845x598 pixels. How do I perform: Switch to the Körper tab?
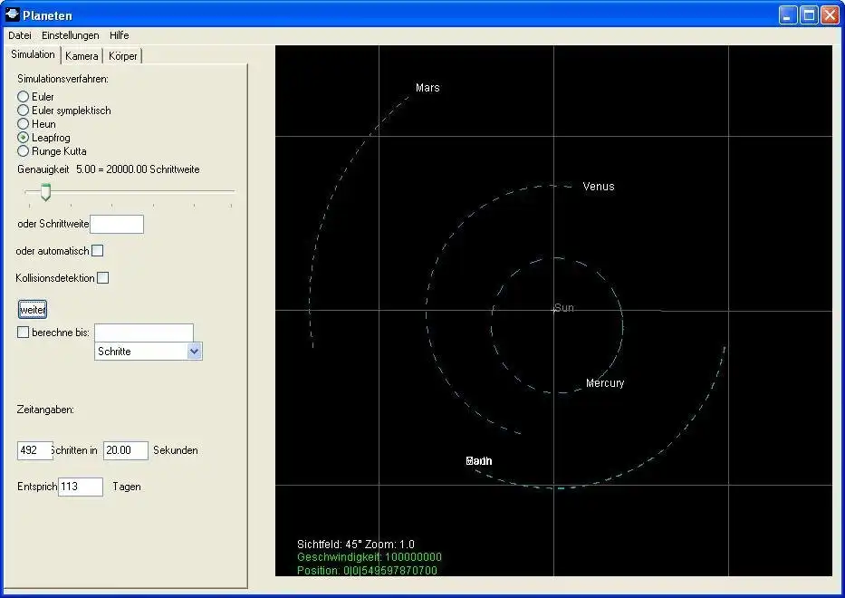[x=122, y=56]
